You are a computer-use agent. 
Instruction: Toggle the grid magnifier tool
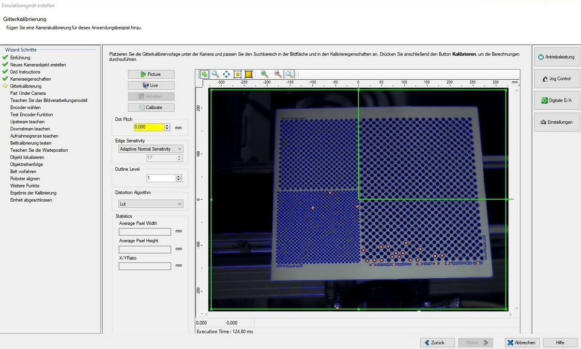pos(289,74)
